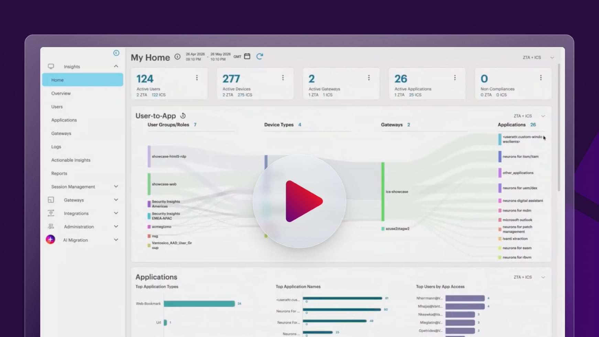Click the dashboard vertical scrollbar
This screenshot has width=599, height=337.
559,127
